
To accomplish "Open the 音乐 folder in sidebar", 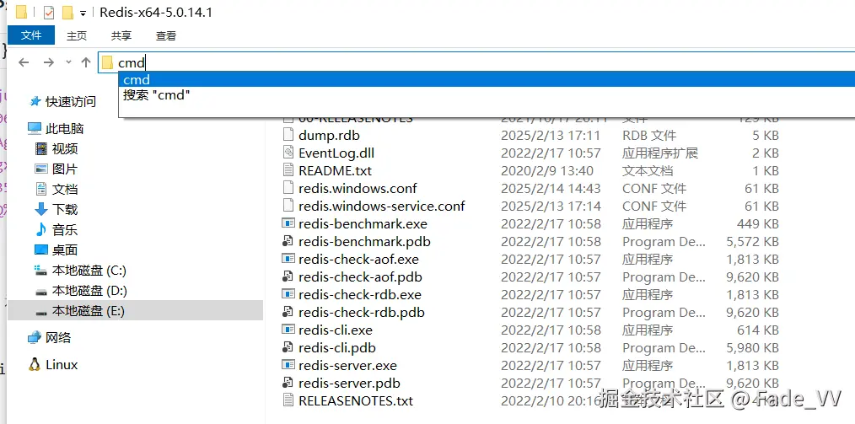I will click(65, 230).
